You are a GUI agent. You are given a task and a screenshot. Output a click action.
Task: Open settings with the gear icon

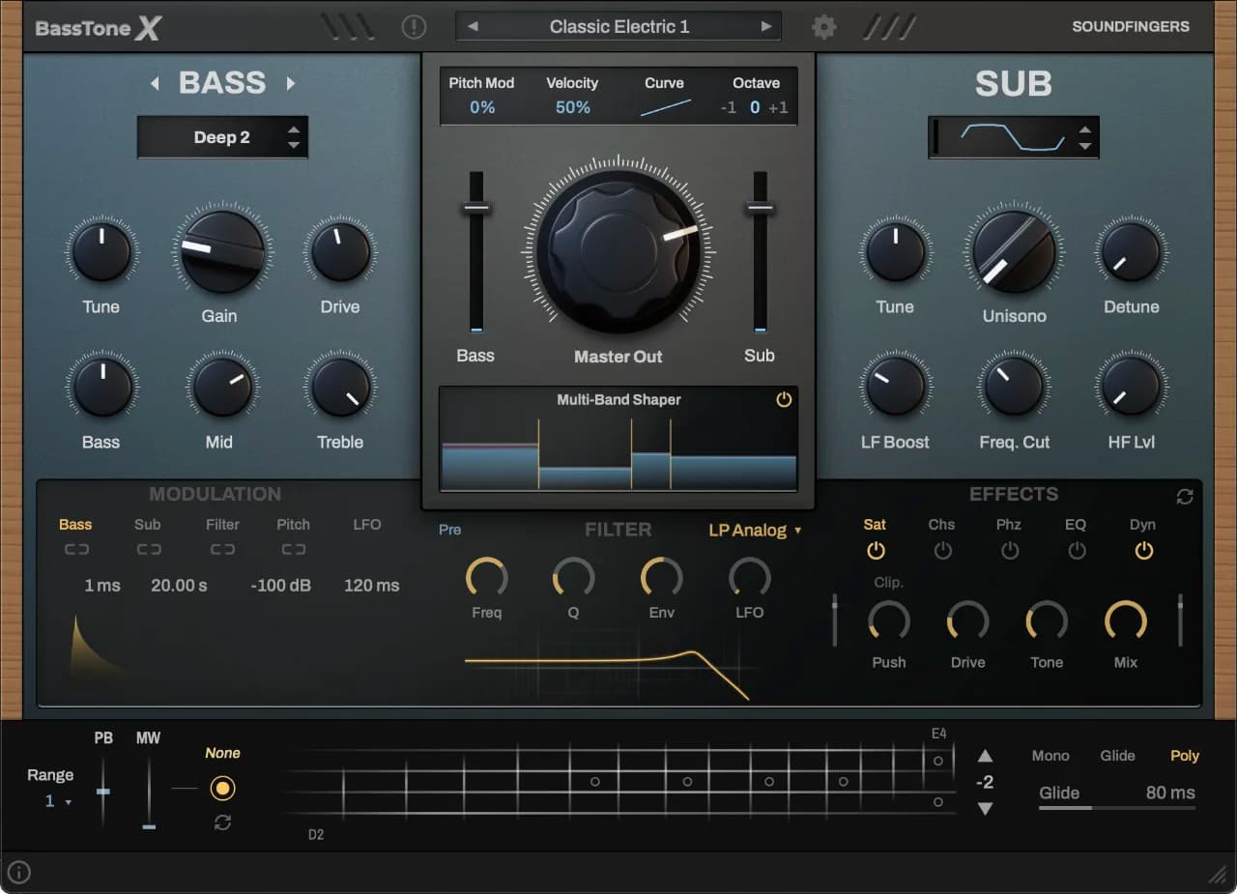coord(823,27)
